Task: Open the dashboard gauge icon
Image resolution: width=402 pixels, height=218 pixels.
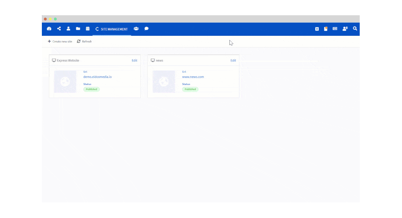Action: coord(49,29)
